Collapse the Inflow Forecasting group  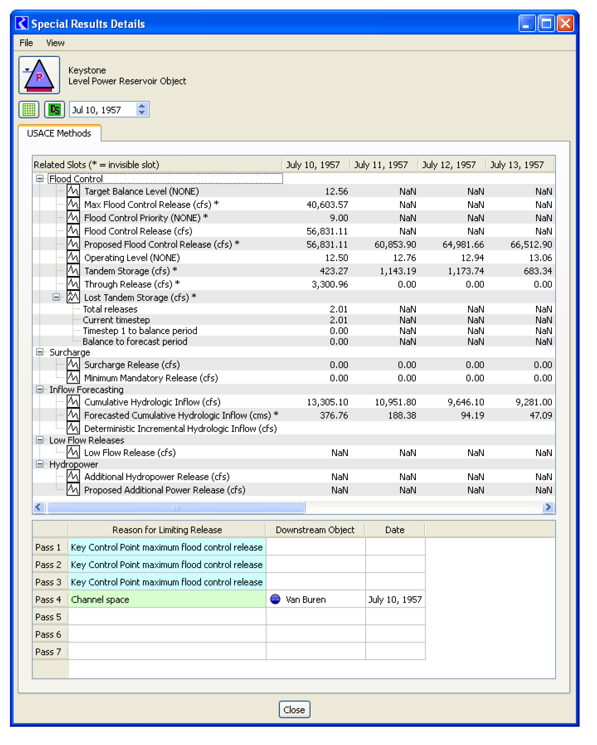tap(40, 390)
